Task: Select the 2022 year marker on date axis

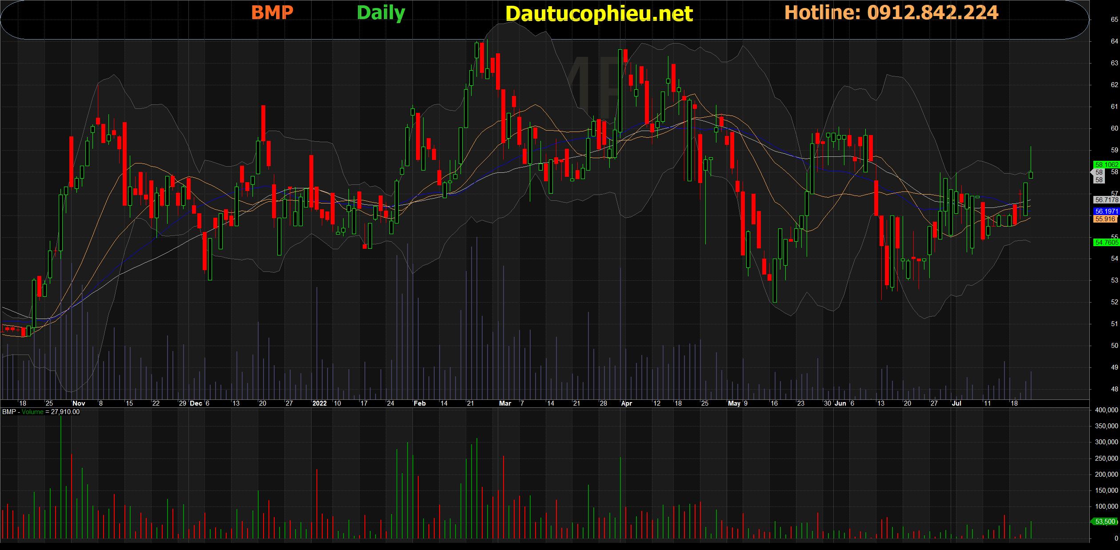Action: [319, 403]
